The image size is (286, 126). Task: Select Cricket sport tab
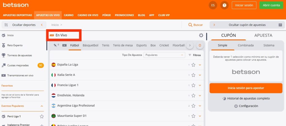pos(164,45)
